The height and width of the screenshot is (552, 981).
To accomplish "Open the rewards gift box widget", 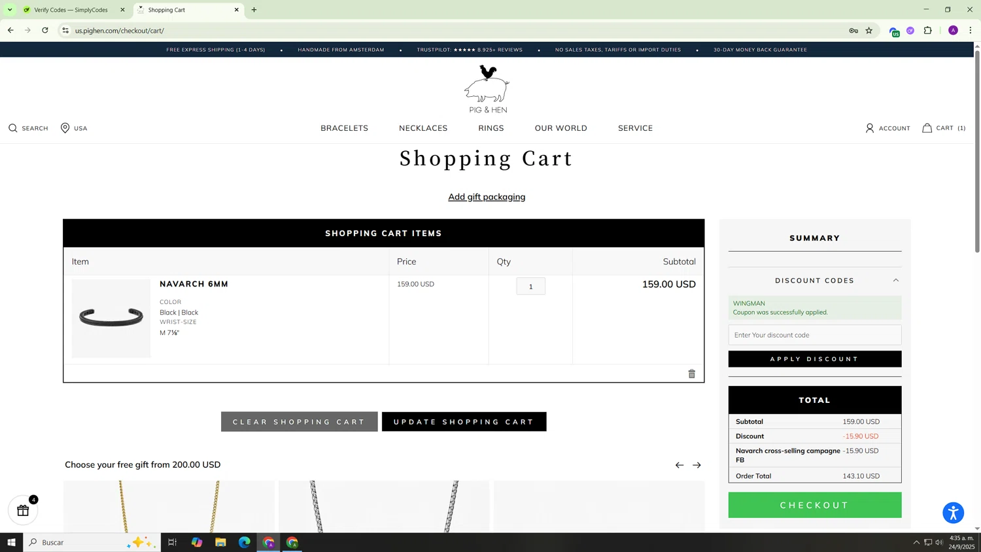I will click(x=23, y=511).
